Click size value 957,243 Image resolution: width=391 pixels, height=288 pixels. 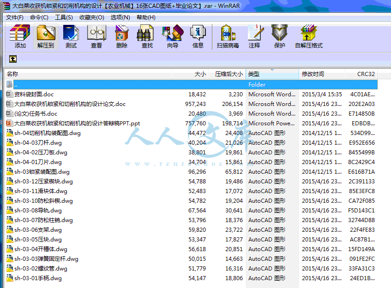195,104
